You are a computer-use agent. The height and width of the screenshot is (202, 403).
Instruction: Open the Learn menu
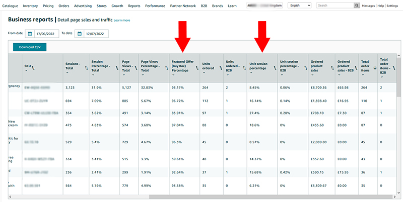pyautogui.click(x=232, y=6)
